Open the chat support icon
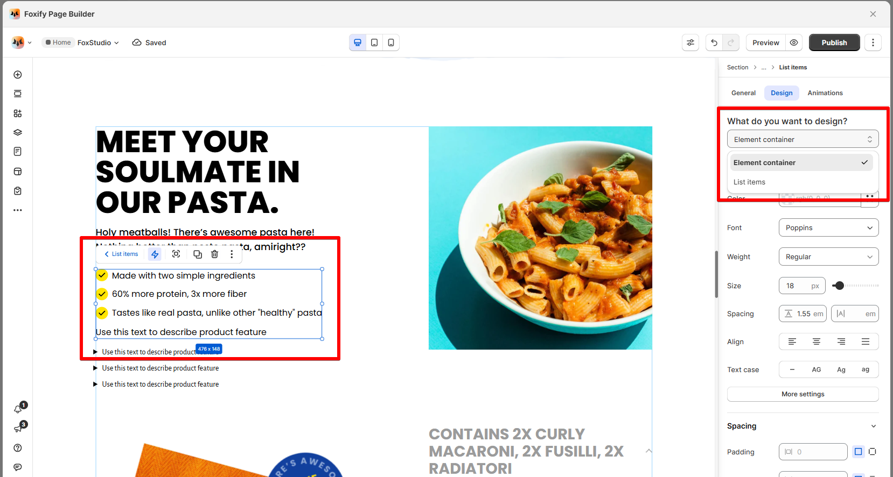Viewport: 893px width, 477px height. (x=18, y=467)
